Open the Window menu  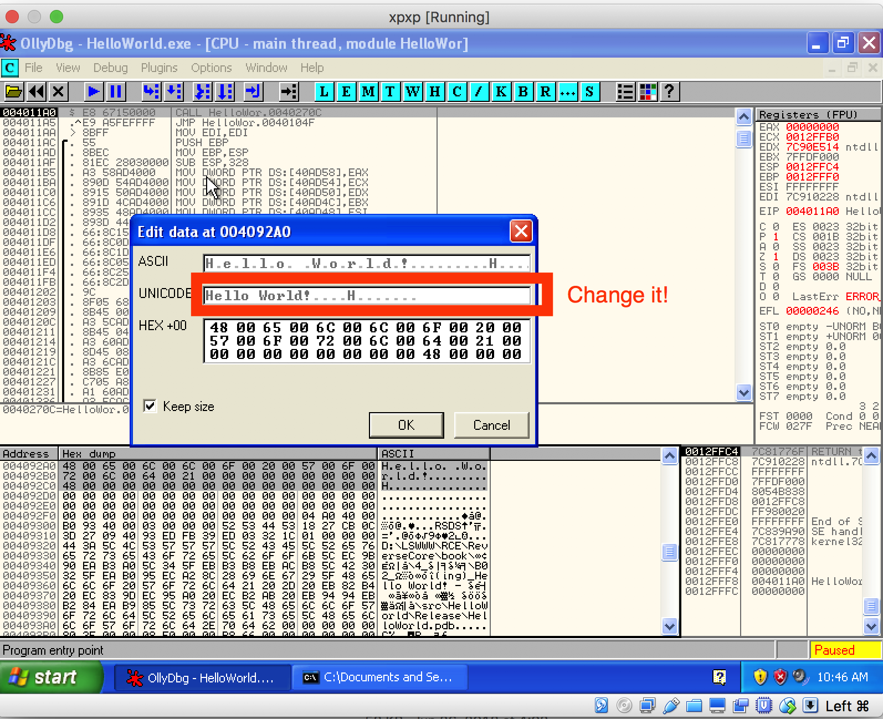(x=266, y=68)
